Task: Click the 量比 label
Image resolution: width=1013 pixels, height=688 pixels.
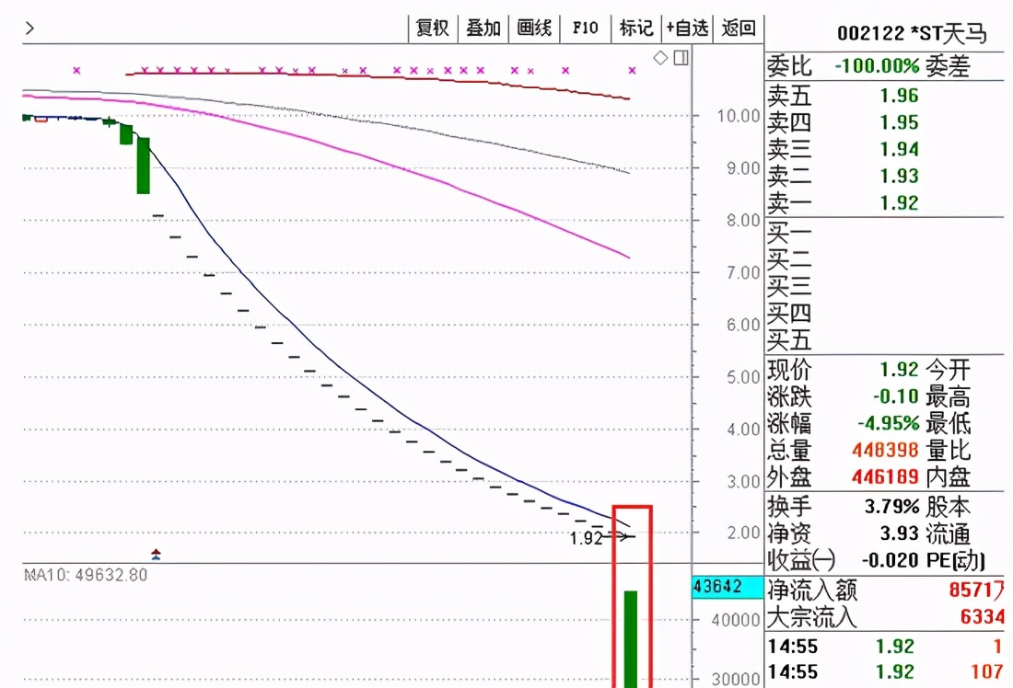Action: [x=948, y=450]
